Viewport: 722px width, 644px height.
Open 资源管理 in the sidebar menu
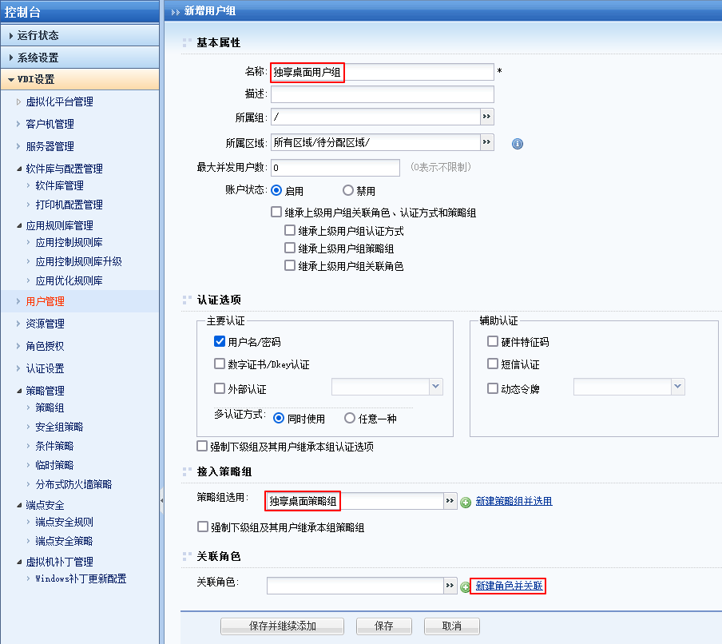point(45,324)
